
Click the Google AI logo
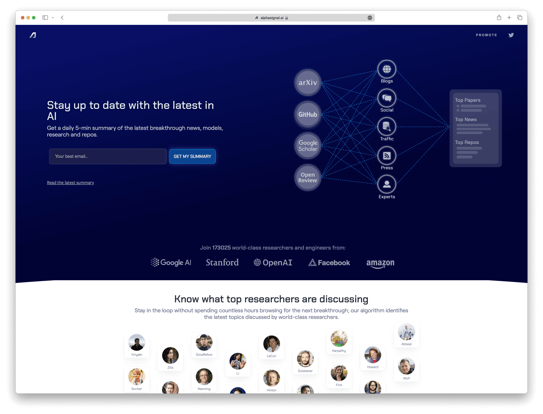point(171,263)
